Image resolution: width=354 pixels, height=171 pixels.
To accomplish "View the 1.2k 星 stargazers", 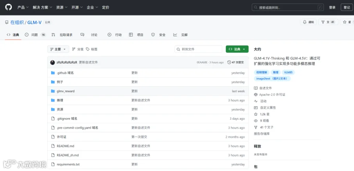I will (x=262, y=114).
